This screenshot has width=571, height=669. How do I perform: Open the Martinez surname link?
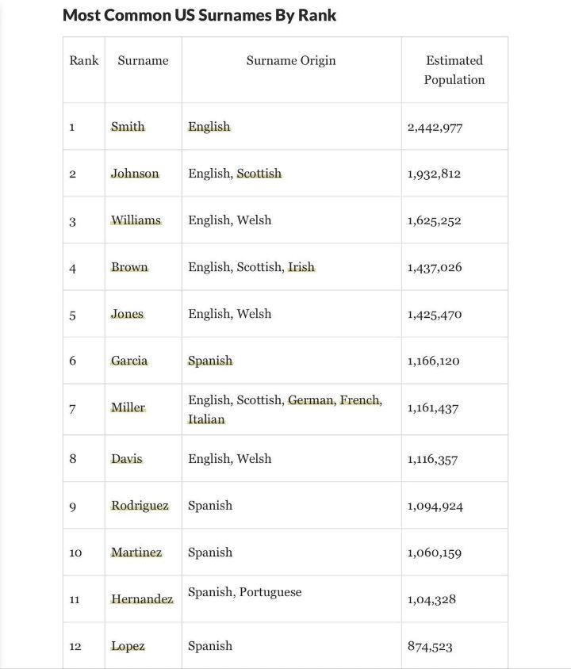coord(136,552)
